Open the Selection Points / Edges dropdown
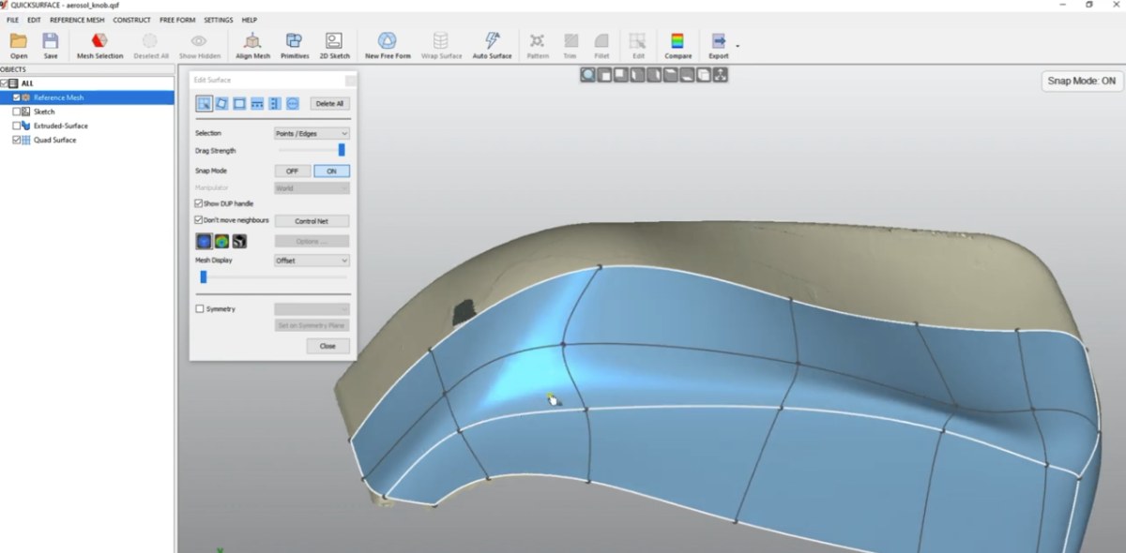The image size is (1126, 553). [x=312, y=134]
